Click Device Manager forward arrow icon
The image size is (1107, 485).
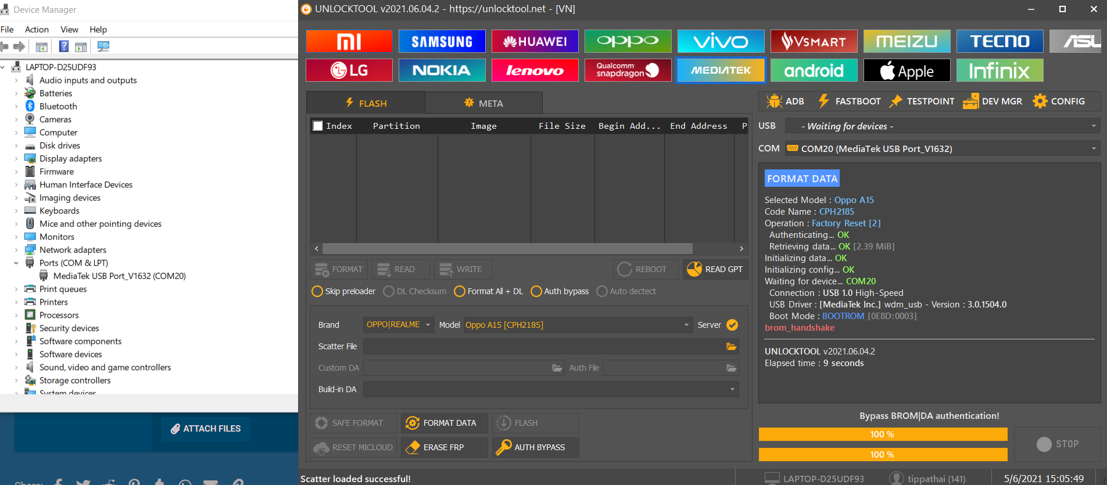pyautogui.click(x=19, y=46)
